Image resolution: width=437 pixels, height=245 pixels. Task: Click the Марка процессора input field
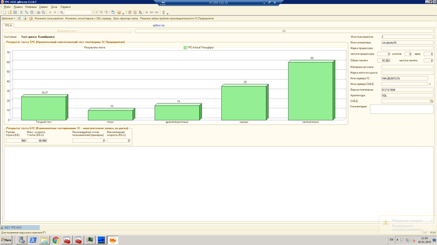click(x=407, y=48)
